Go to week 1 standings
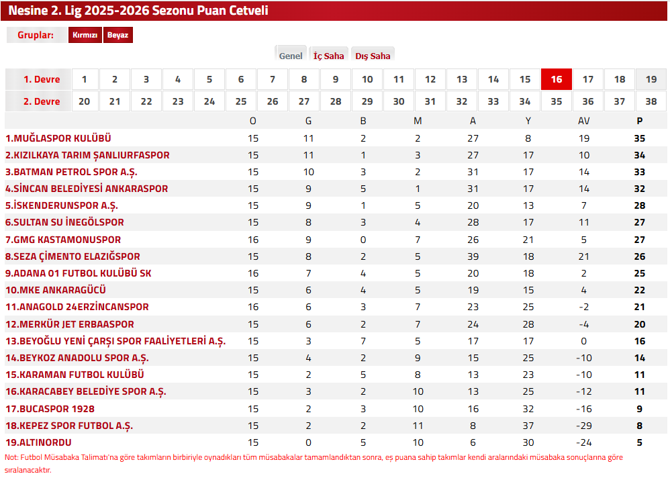The image size is (670, 480). (x=85, y=79)
